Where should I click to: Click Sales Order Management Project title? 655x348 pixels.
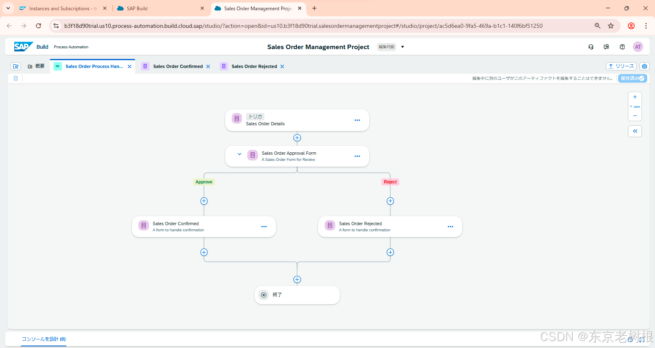[318, 47]
